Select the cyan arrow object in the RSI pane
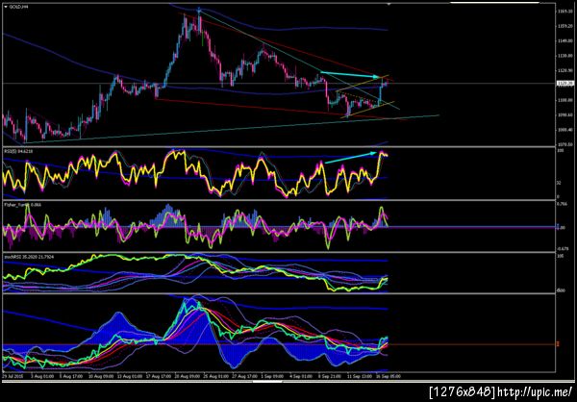Screen dimensions: 577x402 point(351,158)
